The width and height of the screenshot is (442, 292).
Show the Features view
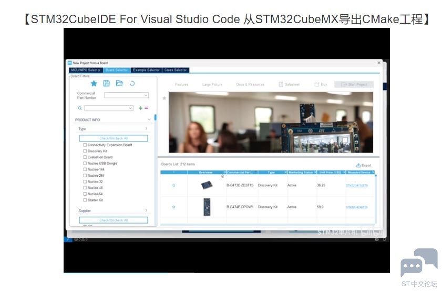pyautogui.click(x=181, y=84)
